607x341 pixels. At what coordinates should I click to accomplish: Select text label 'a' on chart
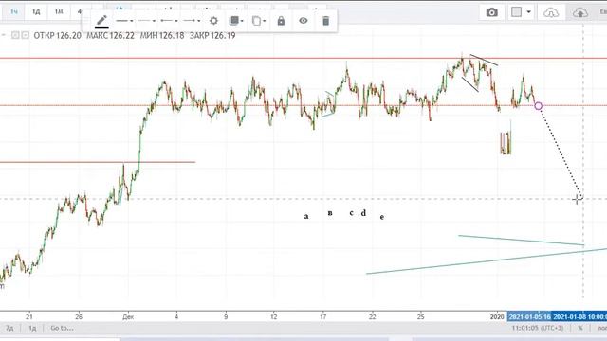(306, 217)
